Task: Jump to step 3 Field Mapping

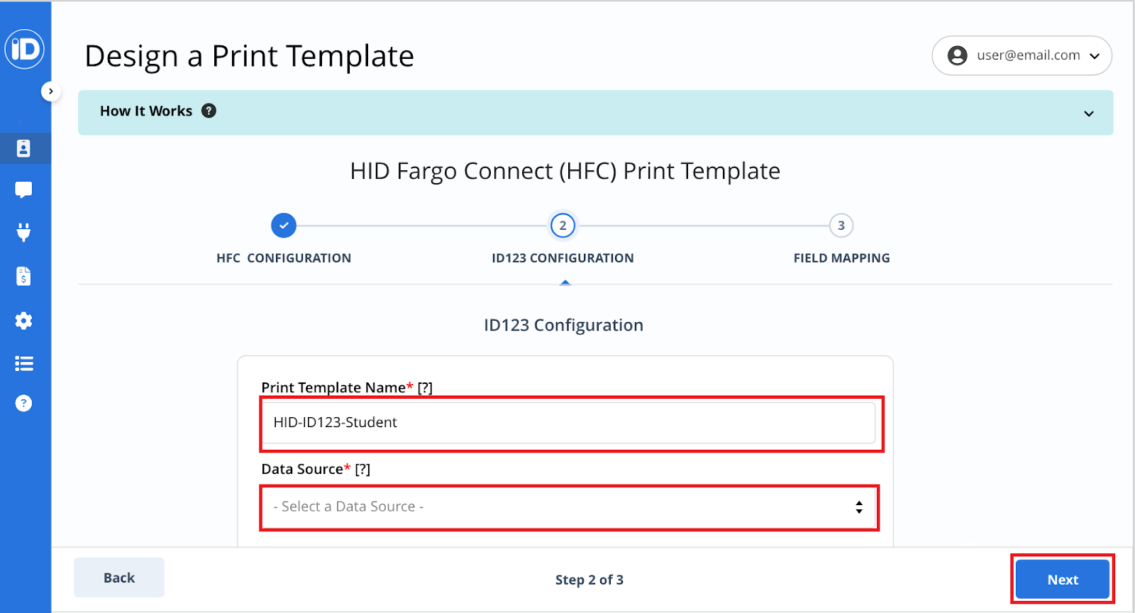Action: click(841, 226)
